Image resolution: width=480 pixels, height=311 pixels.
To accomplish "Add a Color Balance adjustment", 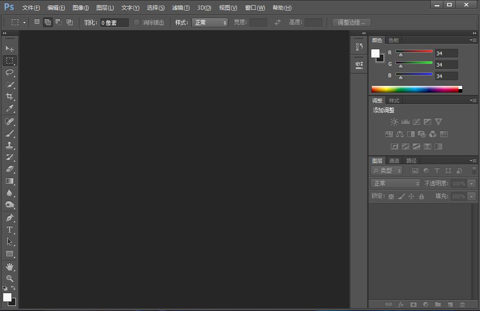I will [400, 134].
